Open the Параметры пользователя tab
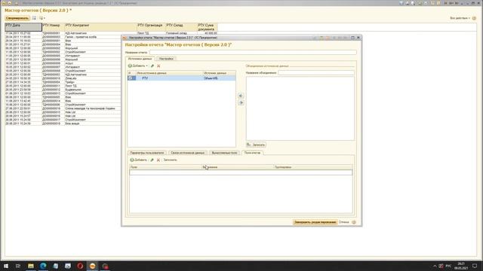 [147, 153]
